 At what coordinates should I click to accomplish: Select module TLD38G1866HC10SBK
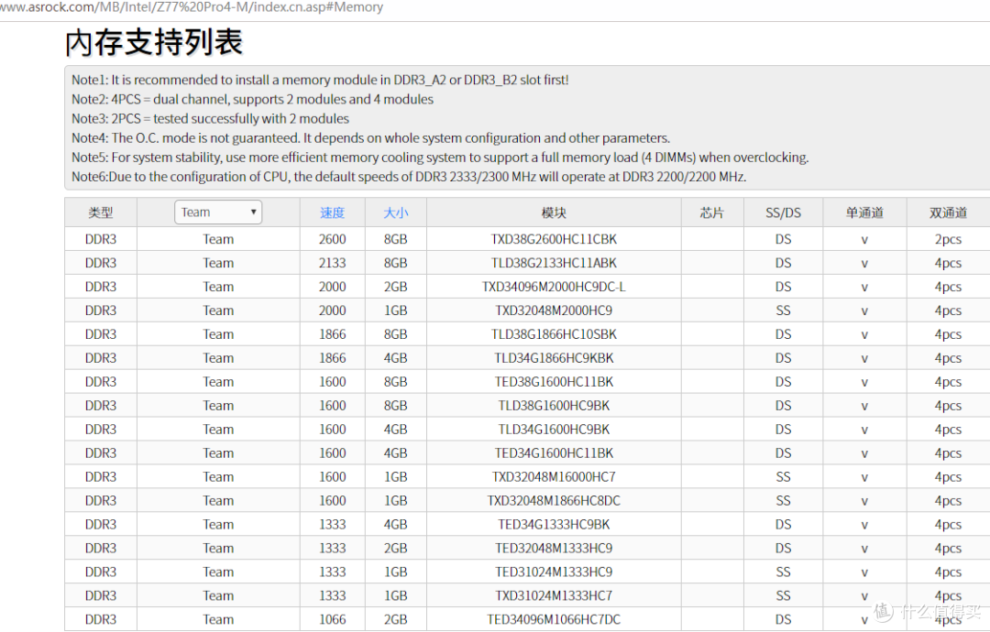coord(554,334)
